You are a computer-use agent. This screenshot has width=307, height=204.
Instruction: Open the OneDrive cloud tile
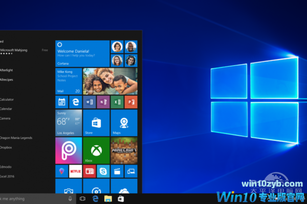[x=124, y=186]
